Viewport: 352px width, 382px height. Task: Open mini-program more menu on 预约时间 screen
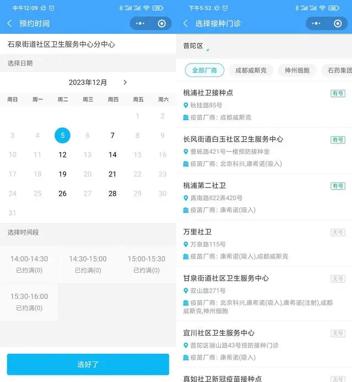tap(140, 24)
